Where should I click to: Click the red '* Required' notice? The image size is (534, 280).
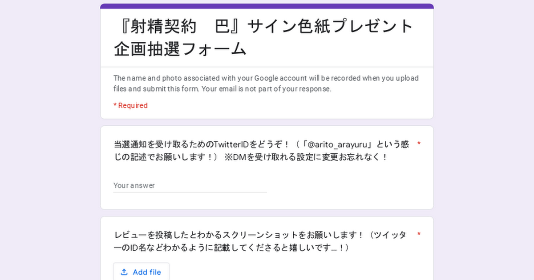[x=130, y=105]
